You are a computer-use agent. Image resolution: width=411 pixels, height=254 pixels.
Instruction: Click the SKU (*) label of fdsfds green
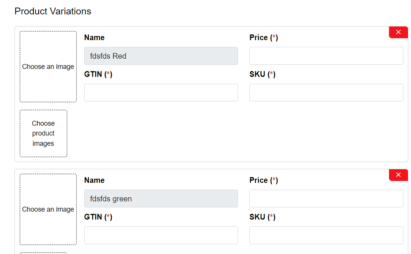coord(262,217)
